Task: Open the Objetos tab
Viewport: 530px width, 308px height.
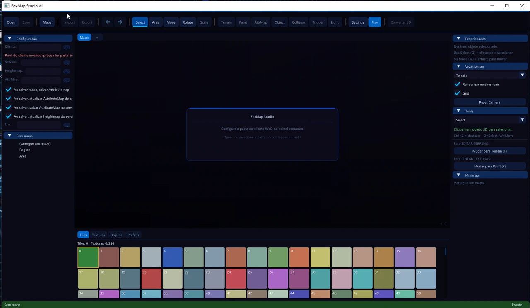Action: click(x=116, y=235)
